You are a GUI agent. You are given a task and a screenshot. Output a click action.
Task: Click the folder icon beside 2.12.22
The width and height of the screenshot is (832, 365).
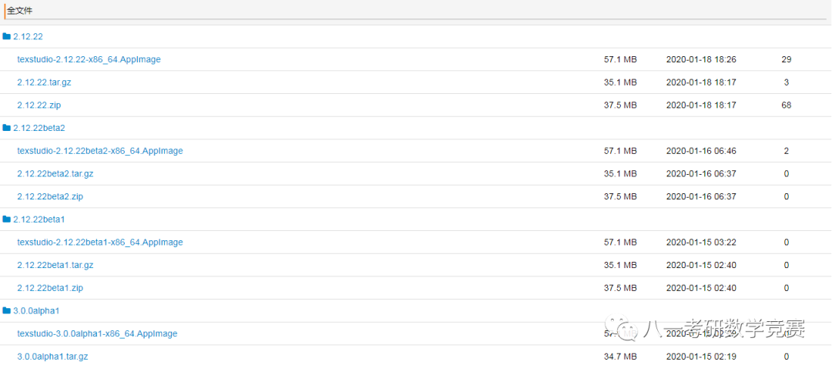click(x=6, y=37)
